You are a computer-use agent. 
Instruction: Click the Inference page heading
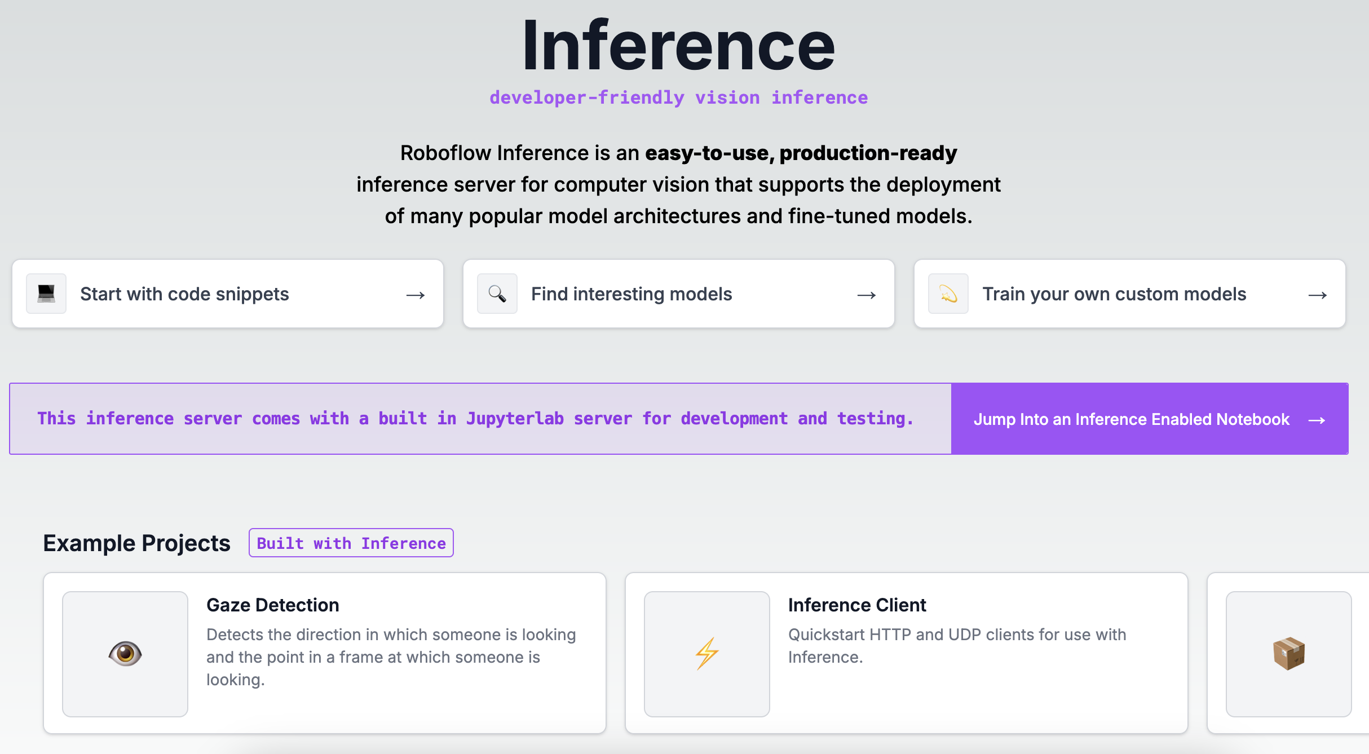(x=678, y=45)
